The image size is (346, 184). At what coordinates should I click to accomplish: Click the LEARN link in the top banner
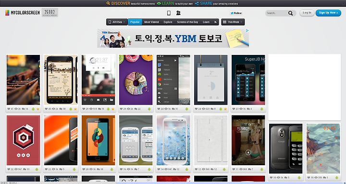pyautogui.click(x=168, y=3)
